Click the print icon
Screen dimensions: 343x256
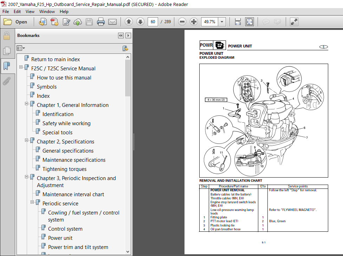tap(101, 22)
